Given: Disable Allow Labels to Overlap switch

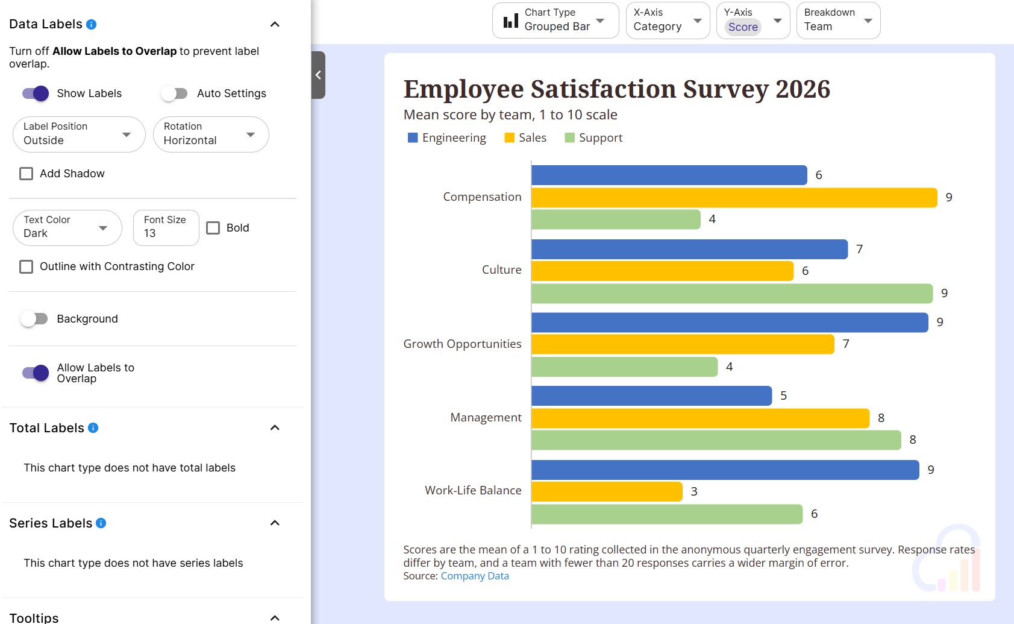Looking at the screenshot, I should (36, 373).
